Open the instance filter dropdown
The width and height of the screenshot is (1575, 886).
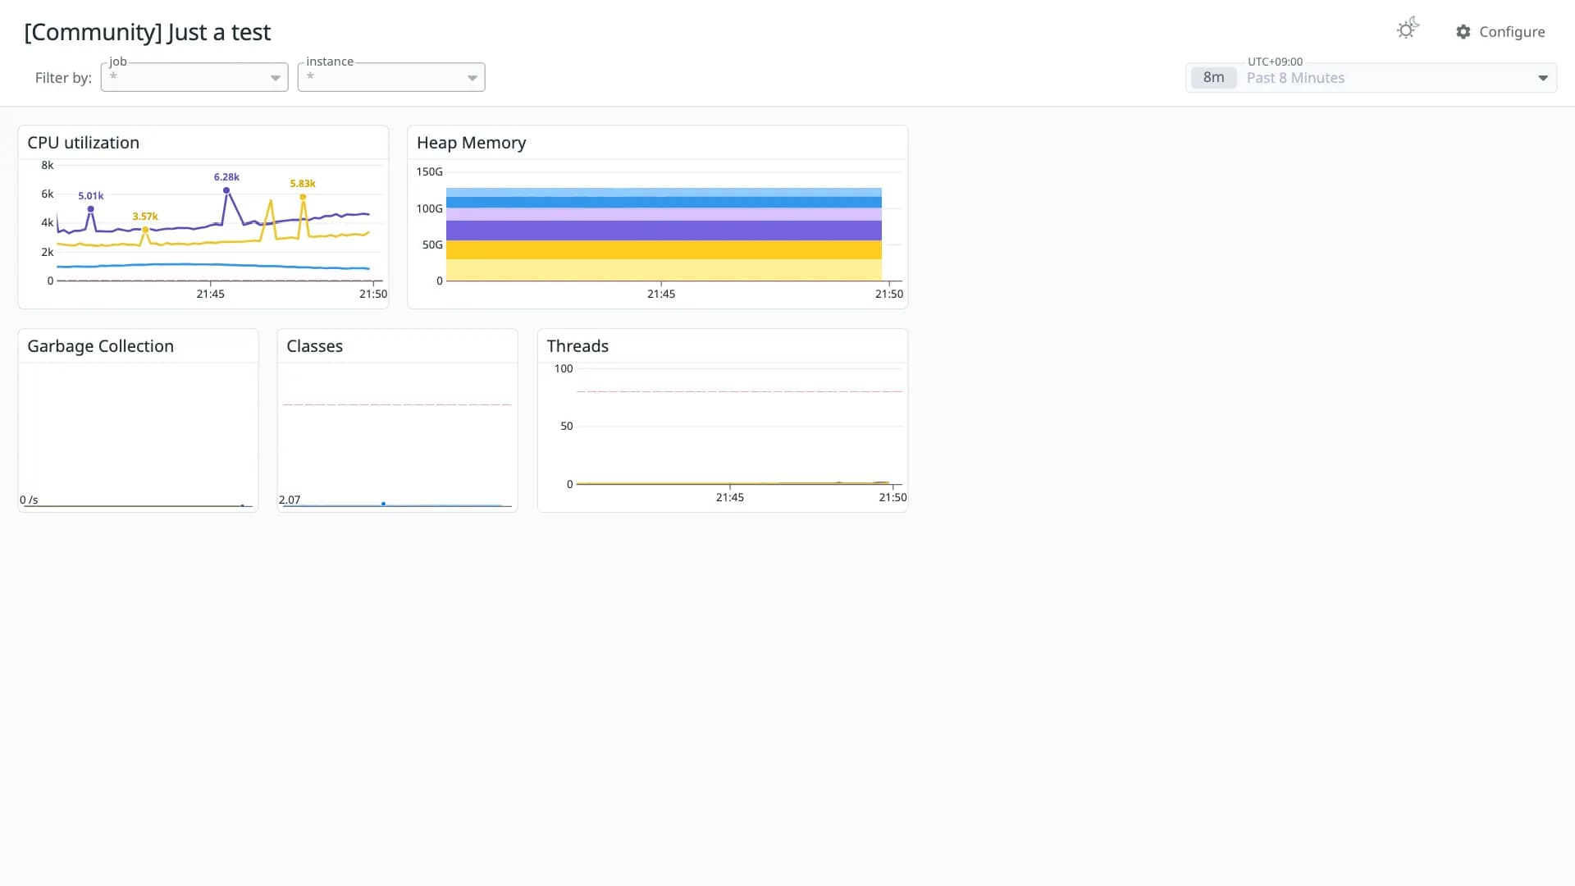[x=391, y=77]
